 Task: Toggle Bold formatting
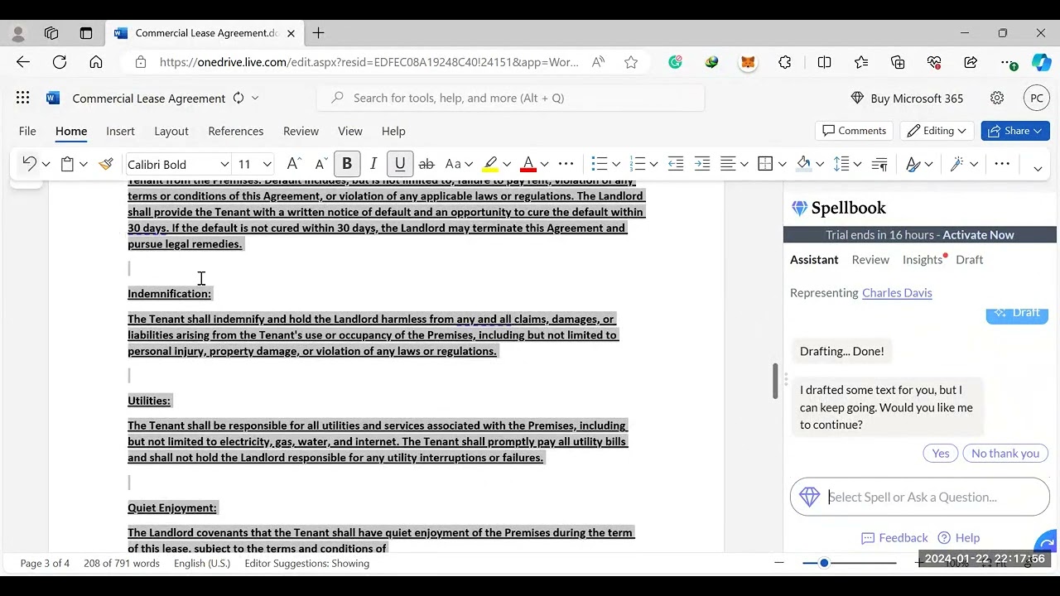[347, 164]
